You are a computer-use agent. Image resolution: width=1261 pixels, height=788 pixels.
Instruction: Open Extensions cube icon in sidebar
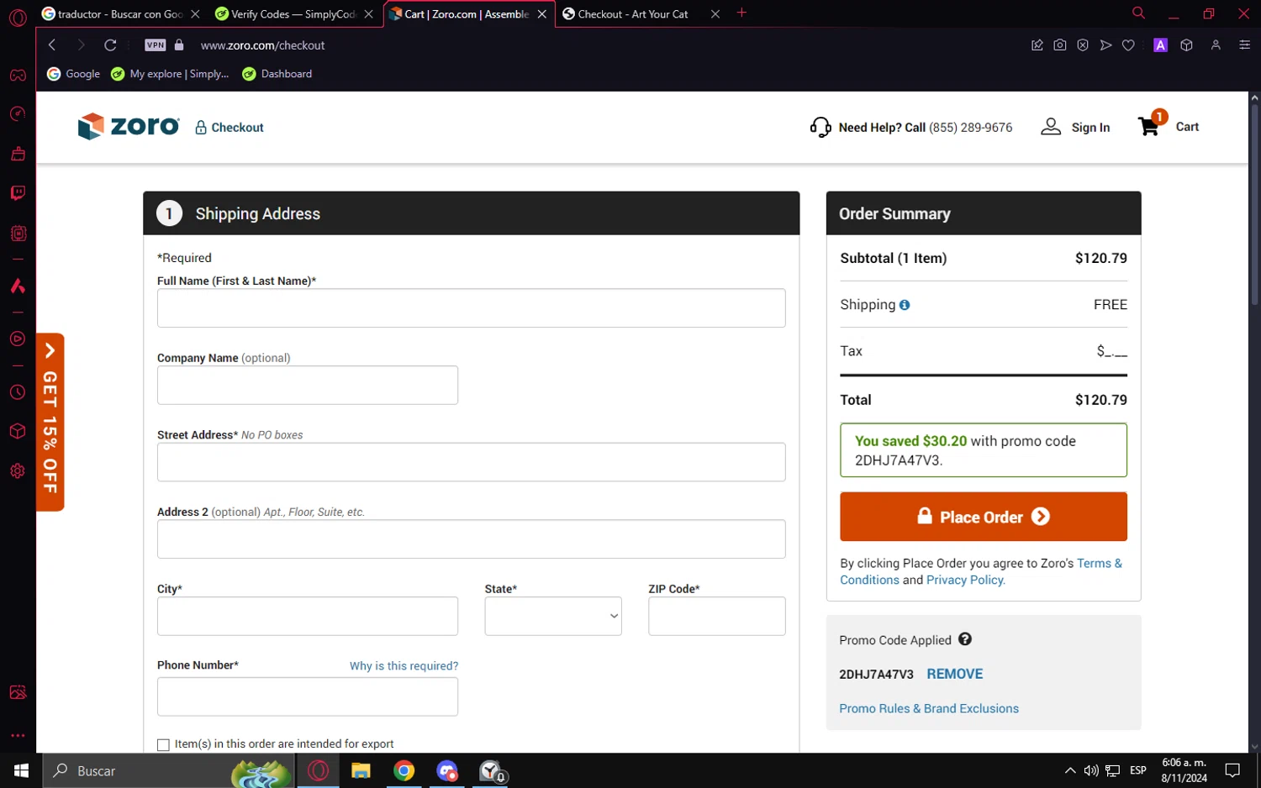[18, 432]
